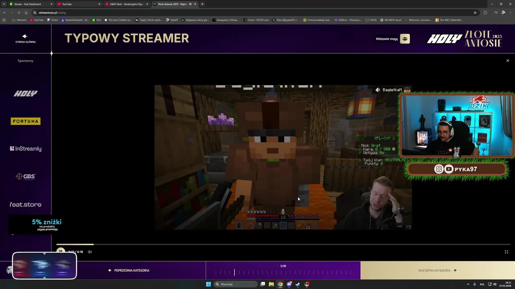
Task: Open the apps grid icon in bookmarks bar
Action: (x=4, y=20)
